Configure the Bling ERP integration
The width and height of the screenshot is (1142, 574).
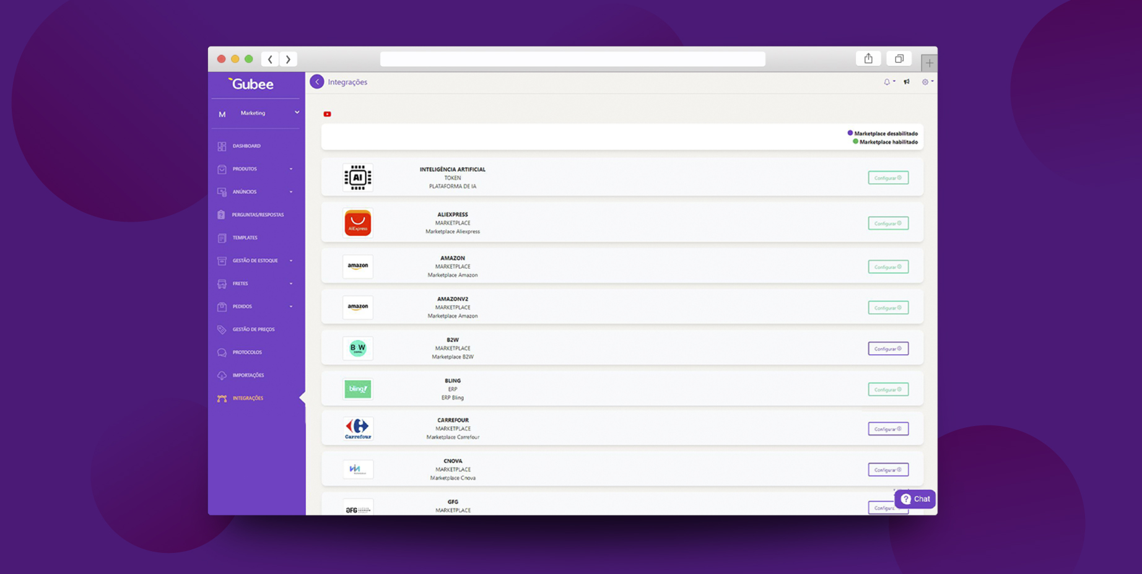pos(888,389)
